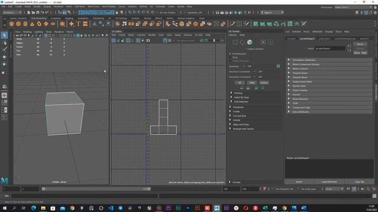Image resolution: width=378 pixels, height=212 pixels.
Task: Click the Inverse button in UV Toolkit
Action: click(264, 82)
